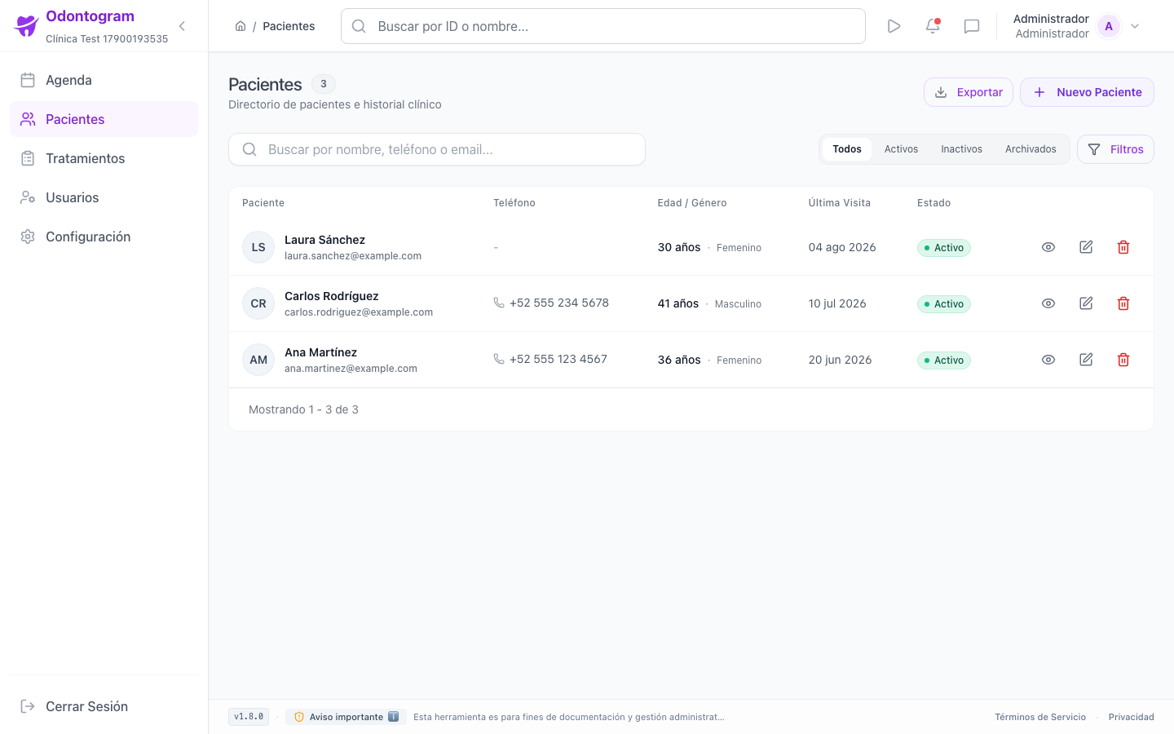The image size is (1174, 734).
Task: Click the Nuevo Paciente button
Action: 1087,92
